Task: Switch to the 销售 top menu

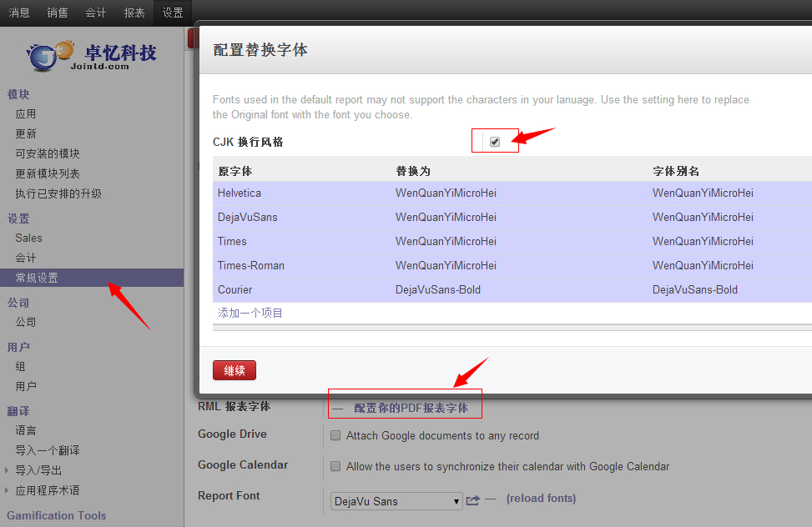Action: [x=58, y=13]
